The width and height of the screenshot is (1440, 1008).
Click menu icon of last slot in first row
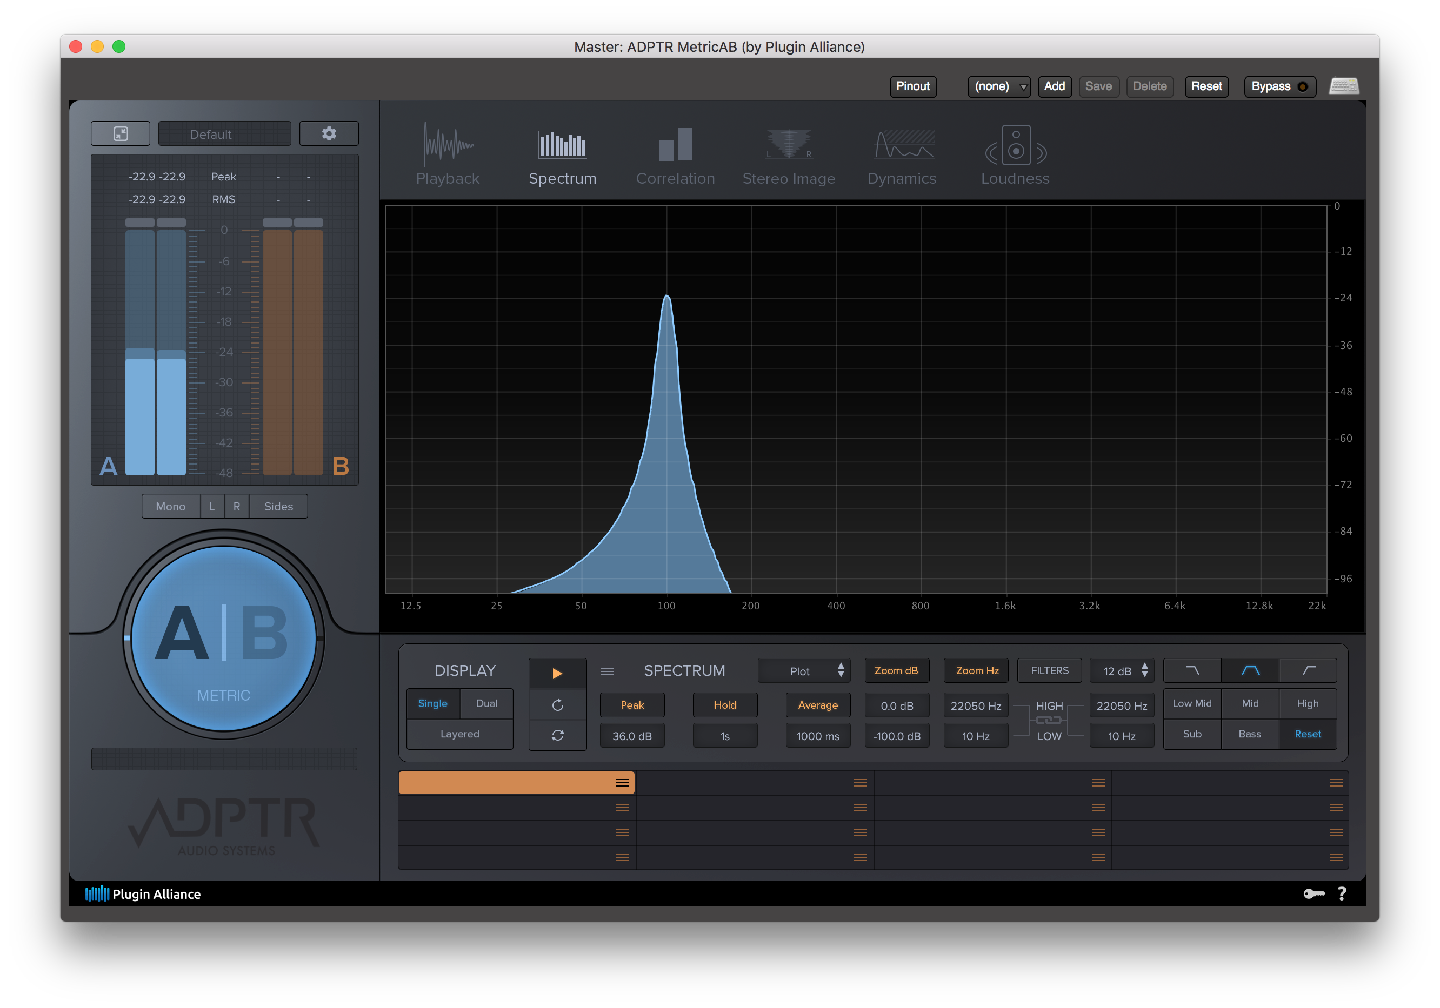1336,783
